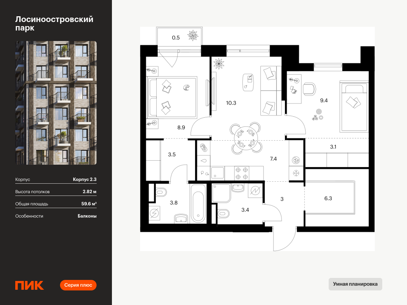Click the four-burner stove icon
The width and height of the screenshot is (407, 305).
242,174
